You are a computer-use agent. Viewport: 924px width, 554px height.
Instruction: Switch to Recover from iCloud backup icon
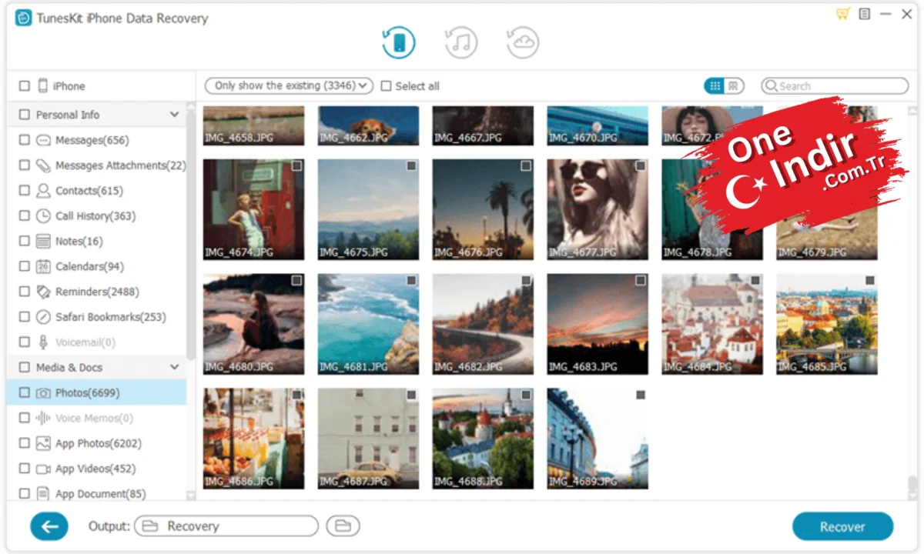(x=523, y=42)
